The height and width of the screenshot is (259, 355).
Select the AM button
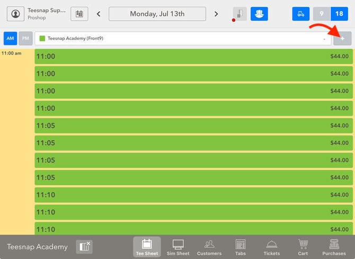[x=10, y=39]
